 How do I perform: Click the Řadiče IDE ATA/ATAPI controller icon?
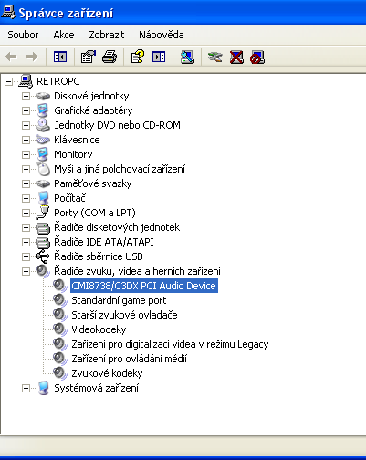coord(43,242)
